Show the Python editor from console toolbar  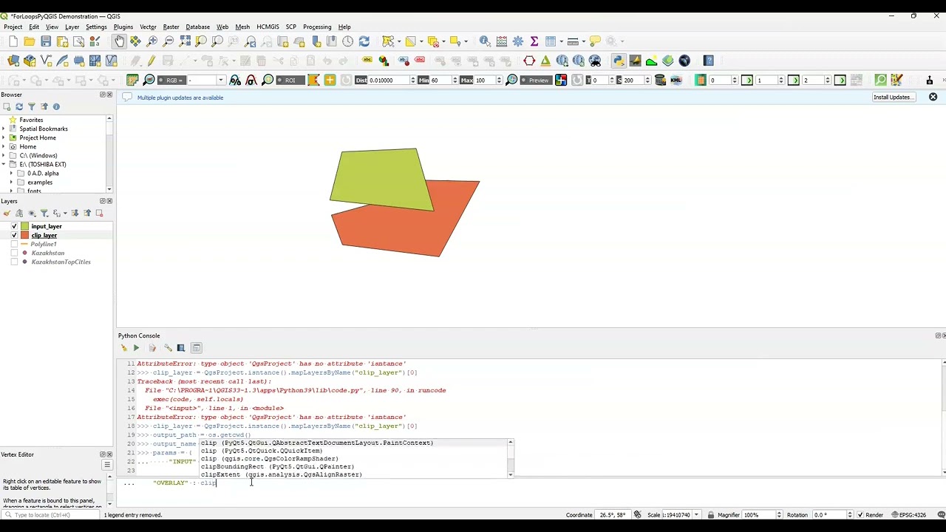click(x=152, y=348)
